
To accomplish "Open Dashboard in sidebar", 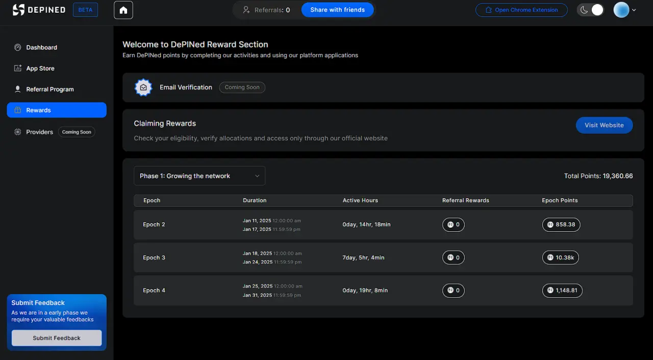I will tap(57, 47).
